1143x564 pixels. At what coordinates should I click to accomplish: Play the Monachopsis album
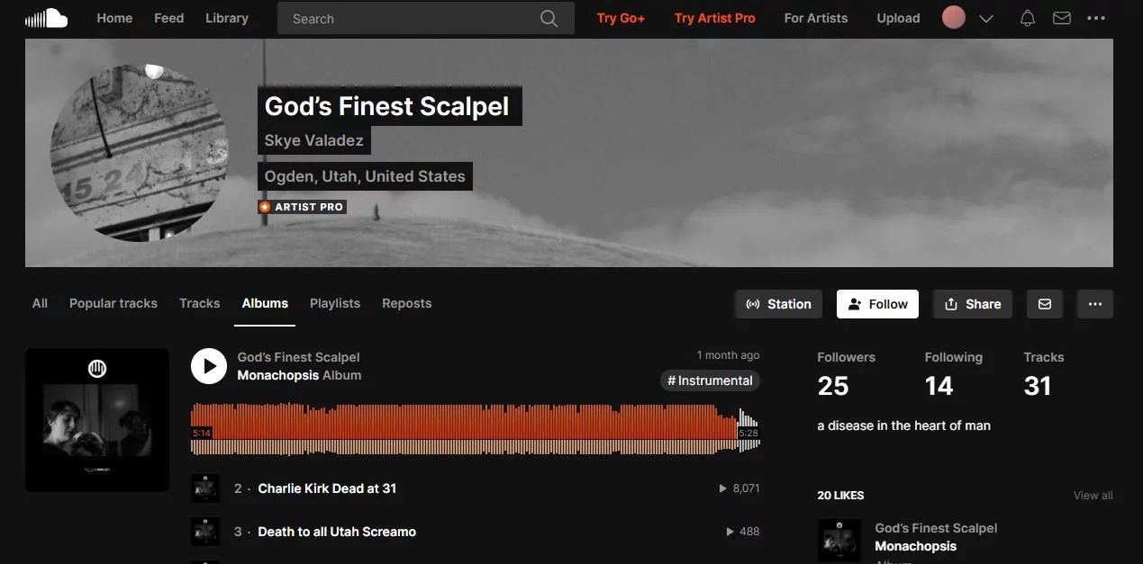pos(209,366)
